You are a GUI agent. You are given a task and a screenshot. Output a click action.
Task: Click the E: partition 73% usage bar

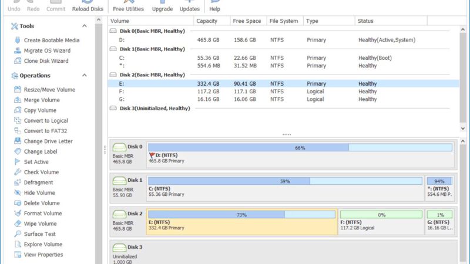tap(241, 215)
